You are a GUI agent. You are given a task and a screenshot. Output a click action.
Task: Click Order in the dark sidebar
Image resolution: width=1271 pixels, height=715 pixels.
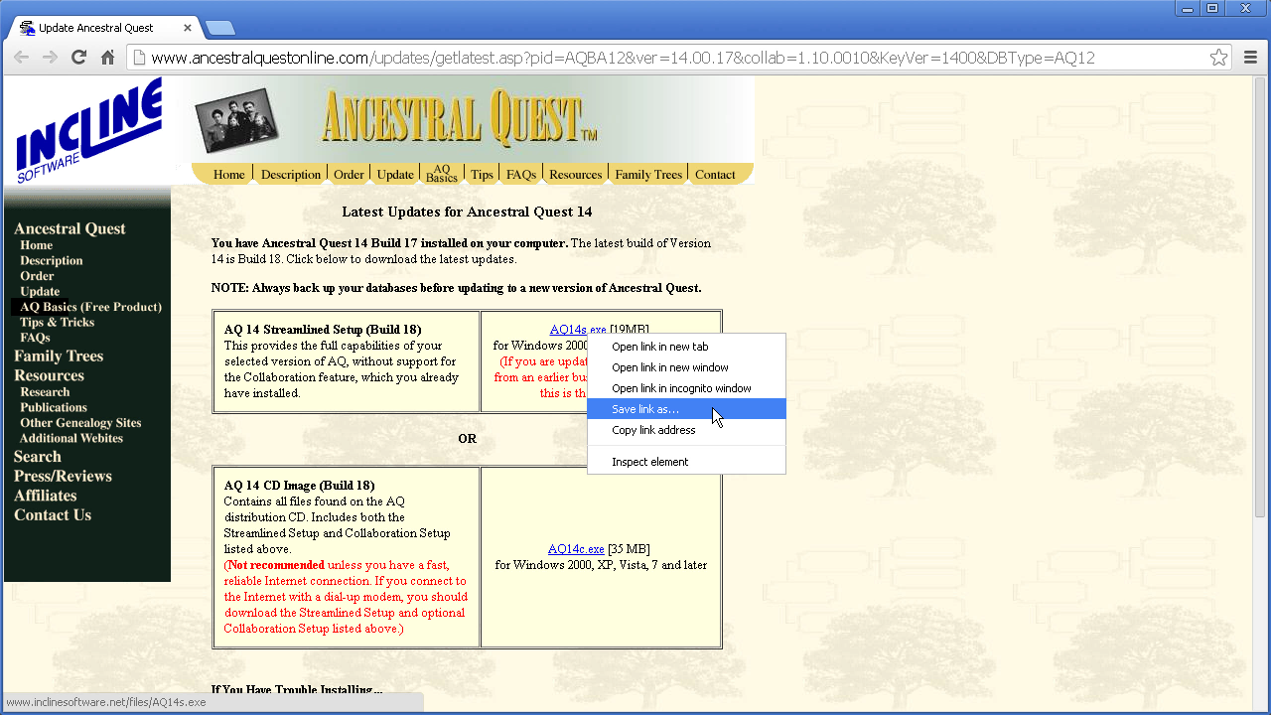tap(37, 276)
